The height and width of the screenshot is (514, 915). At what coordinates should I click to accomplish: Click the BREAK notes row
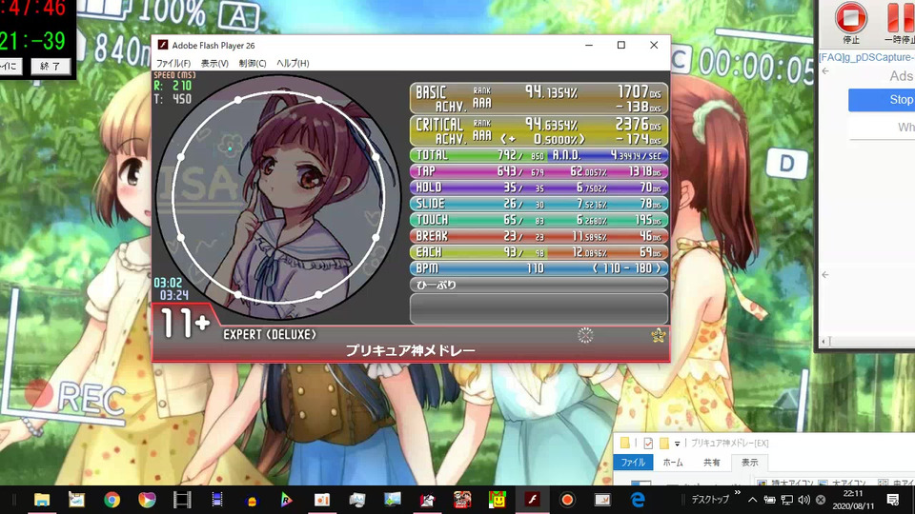pos(539,236)
